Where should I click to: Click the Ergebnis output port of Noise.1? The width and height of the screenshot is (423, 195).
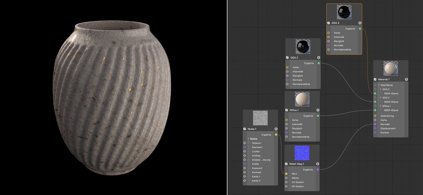pyautogui.click(x=276, y=135)
